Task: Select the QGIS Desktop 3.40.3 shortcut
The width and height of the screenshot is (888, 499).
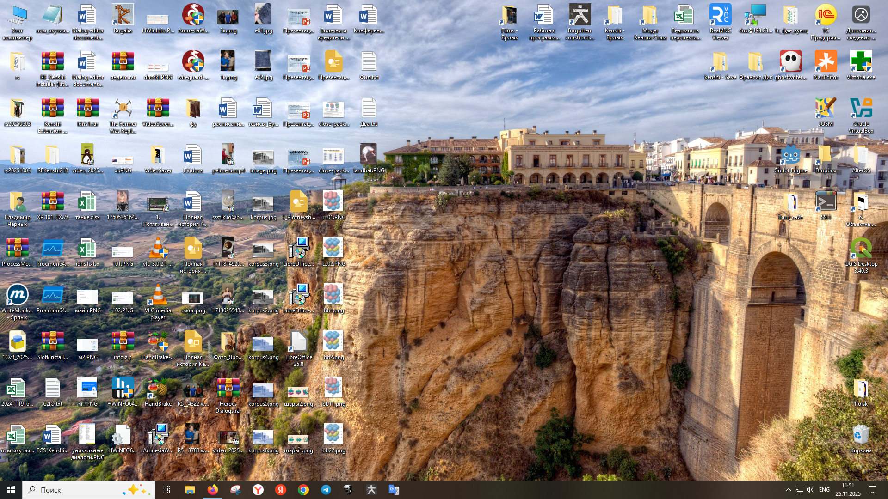Action: coord(861,251)
